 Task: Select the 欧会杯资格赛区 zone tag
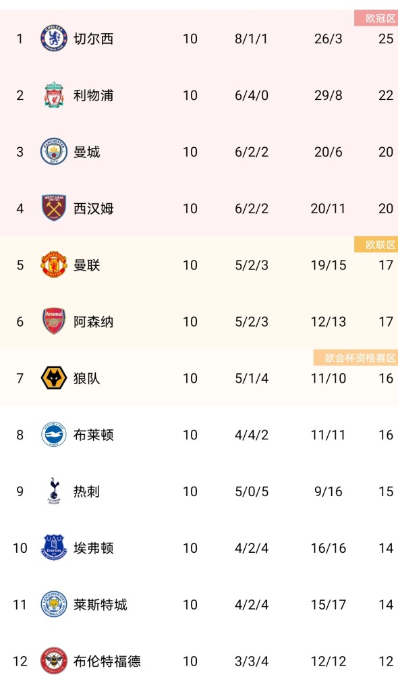(356, 358)
